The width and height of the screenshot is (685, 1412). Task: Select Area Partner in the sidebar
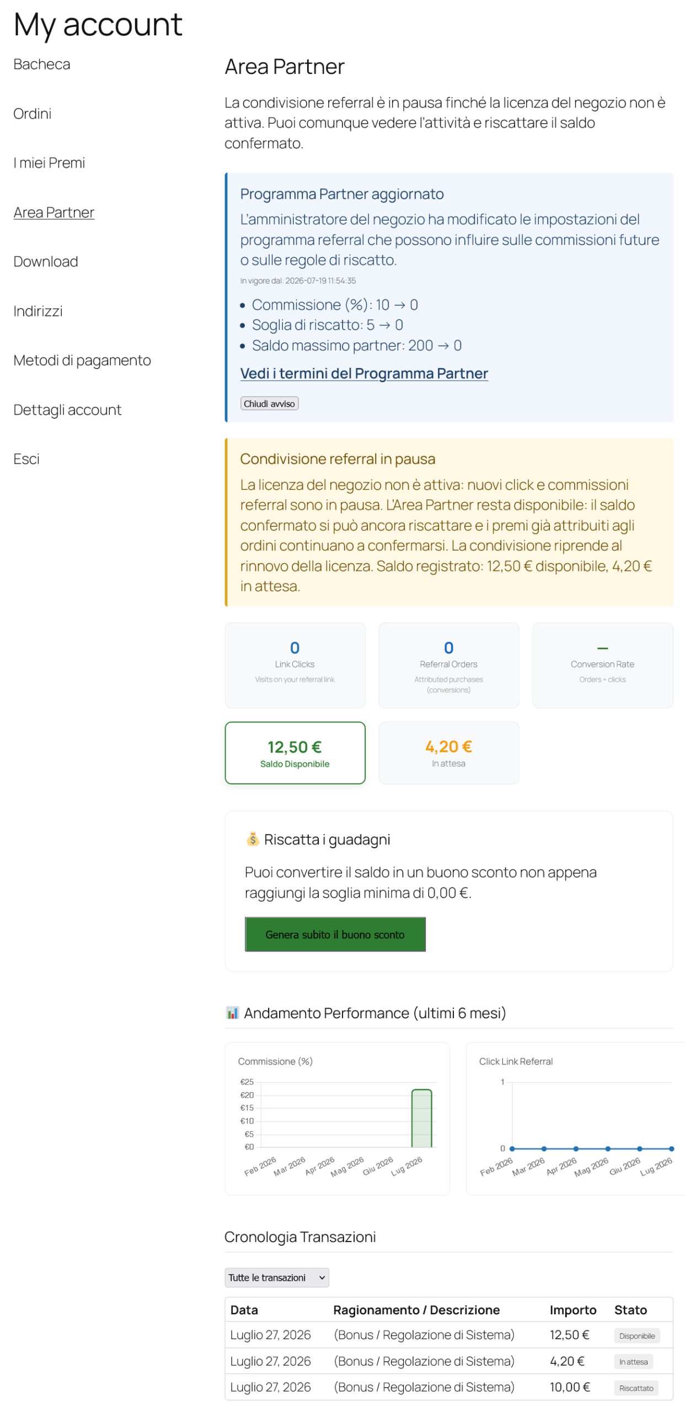click(53, 212)
